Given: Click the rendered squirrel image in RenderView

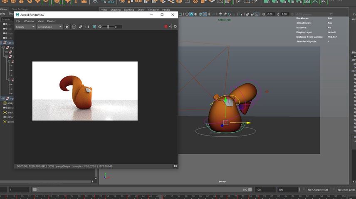Looking at the screenshot, I should pos(85,91).
